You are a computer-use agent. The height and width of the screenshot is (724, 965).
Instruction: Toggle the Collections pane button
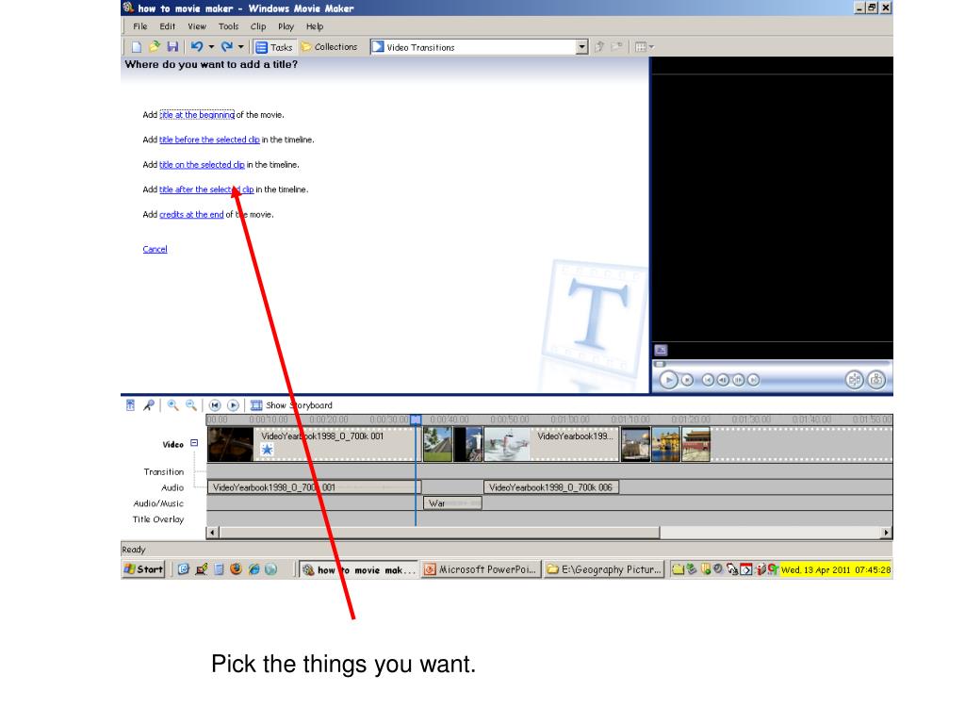point(329,47)
